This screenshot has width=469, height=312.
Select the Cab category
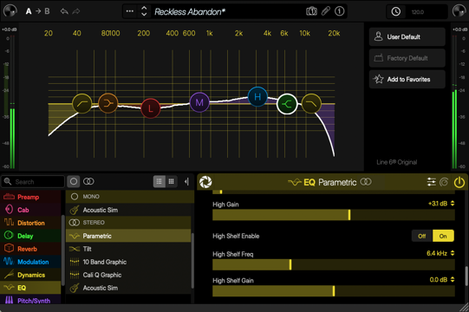[30, 210]
